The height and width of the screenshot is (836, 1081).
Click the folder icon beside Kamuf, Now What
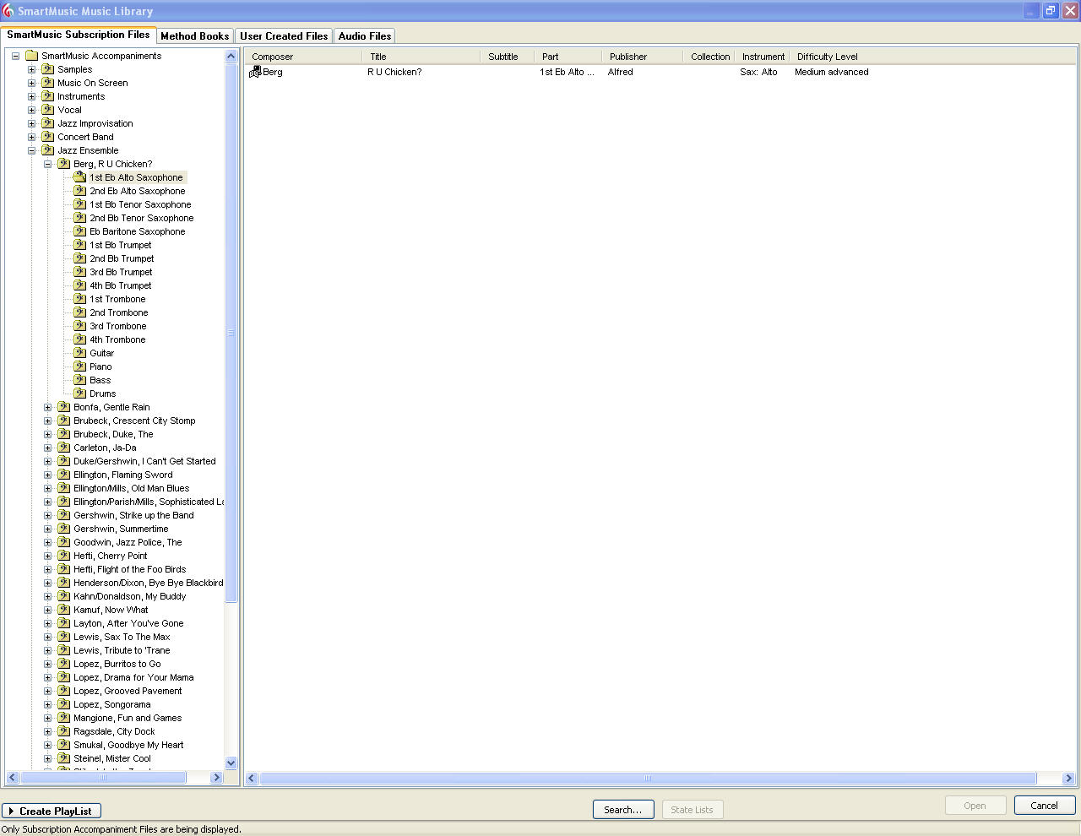coord(64,610)
